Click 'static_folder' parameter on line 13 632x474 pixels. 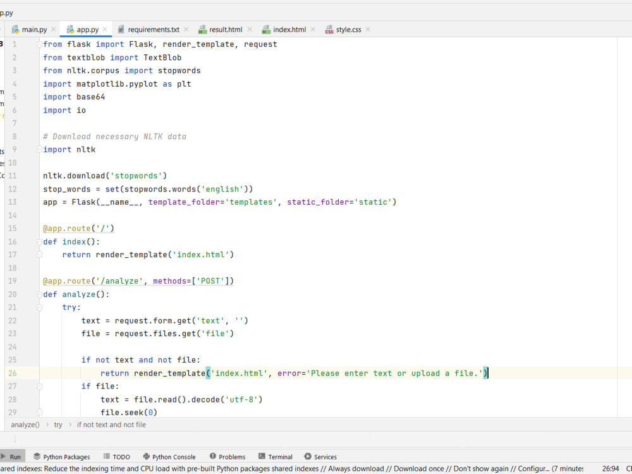click(318, 202)
